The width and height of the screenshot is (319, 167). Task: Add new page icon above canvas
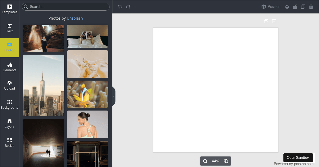coord(274,21)
